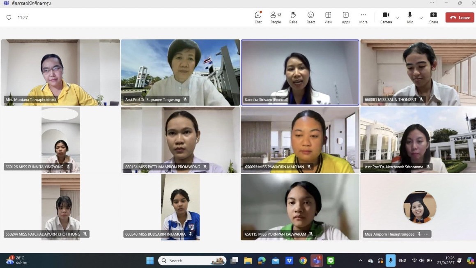Expand the Camera options dropdown arrow
The image size is (476, 268).
[x=397, y=18]
